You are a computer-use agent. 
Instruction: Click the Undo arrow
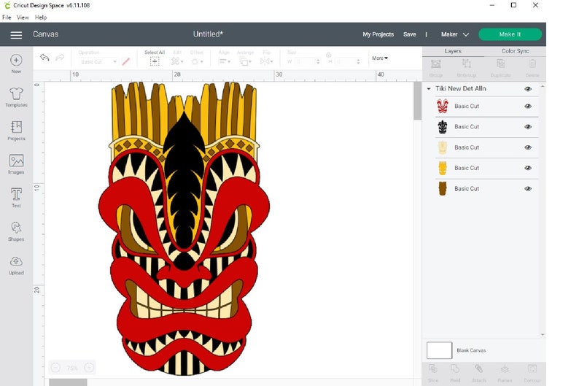[x=44, y=58]
